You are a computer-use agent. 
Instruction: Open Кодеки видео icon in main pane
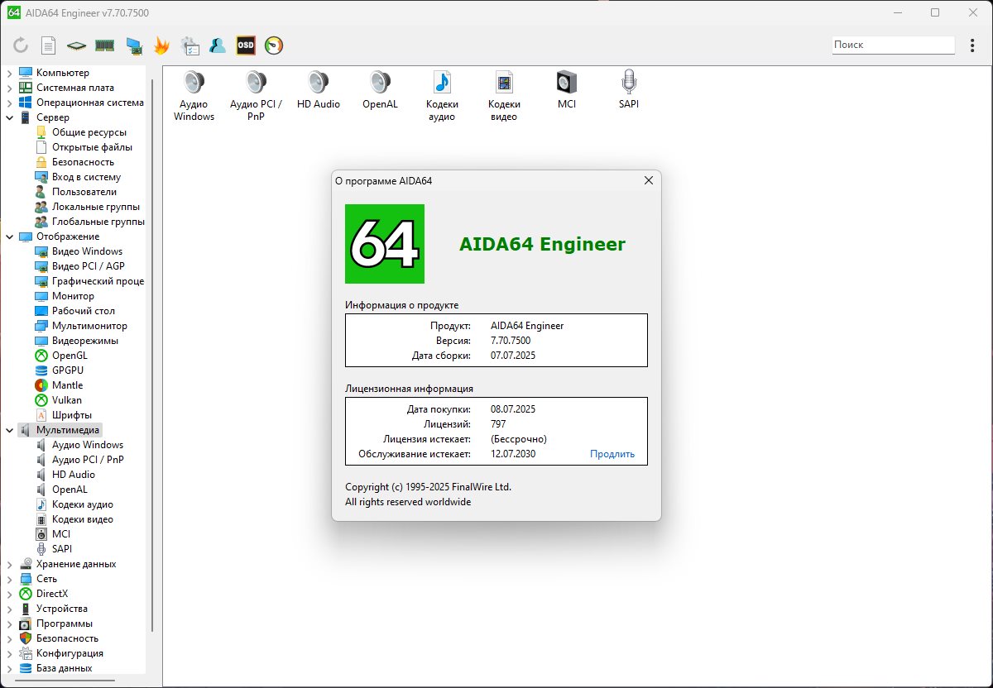[x=504, y=96]
